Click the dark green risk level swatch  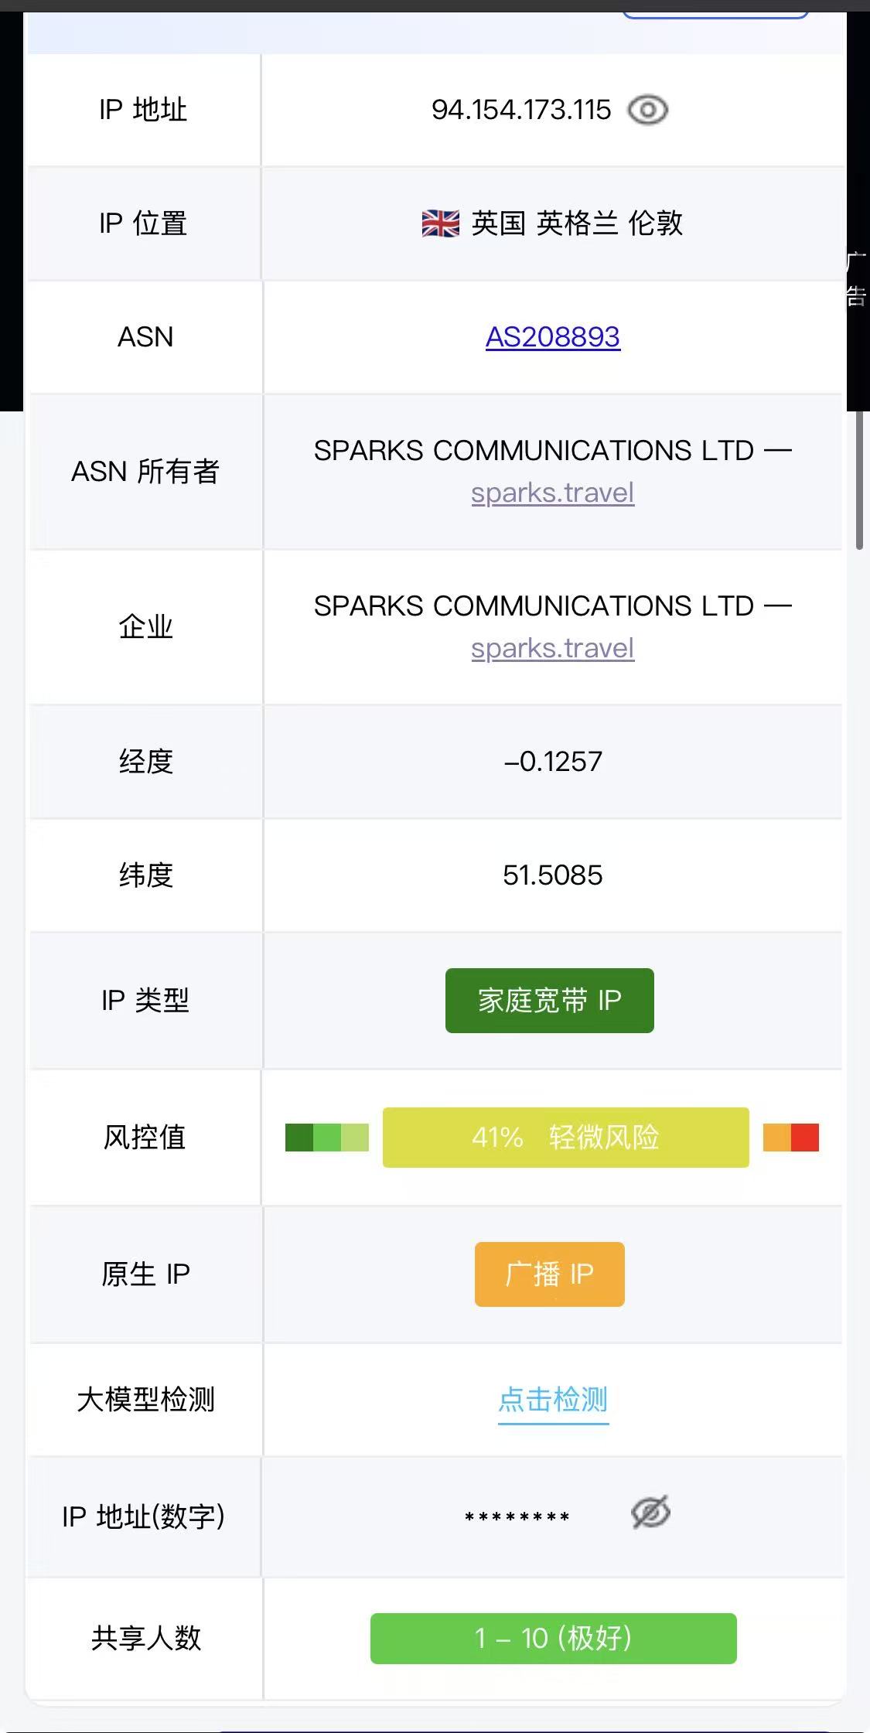click(x=299, y=1137)
